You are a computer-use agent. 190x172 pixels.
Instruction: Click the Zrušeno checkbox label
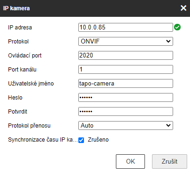pos(98,140)
